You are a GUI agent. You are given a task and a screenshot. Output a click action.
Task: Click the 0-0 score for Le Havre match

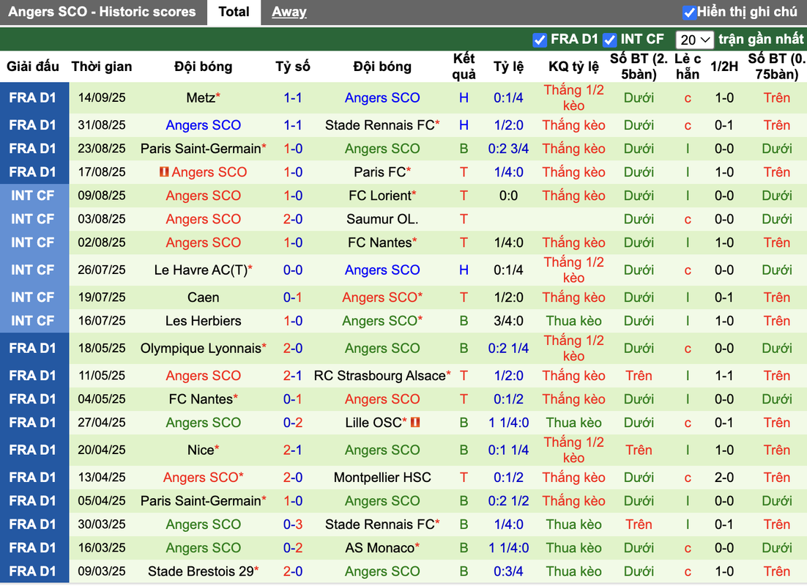(x=293, y=270)
